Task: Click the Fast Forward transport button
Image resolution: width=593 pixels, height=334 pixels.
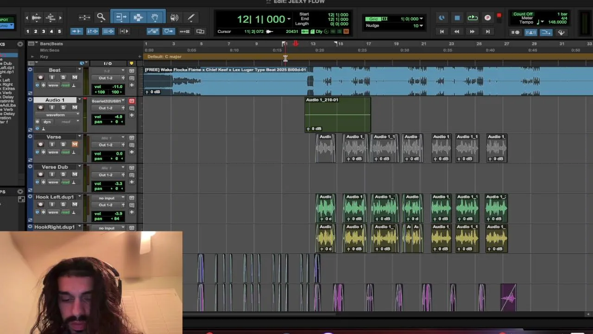Action: click(x=472, y=32)
